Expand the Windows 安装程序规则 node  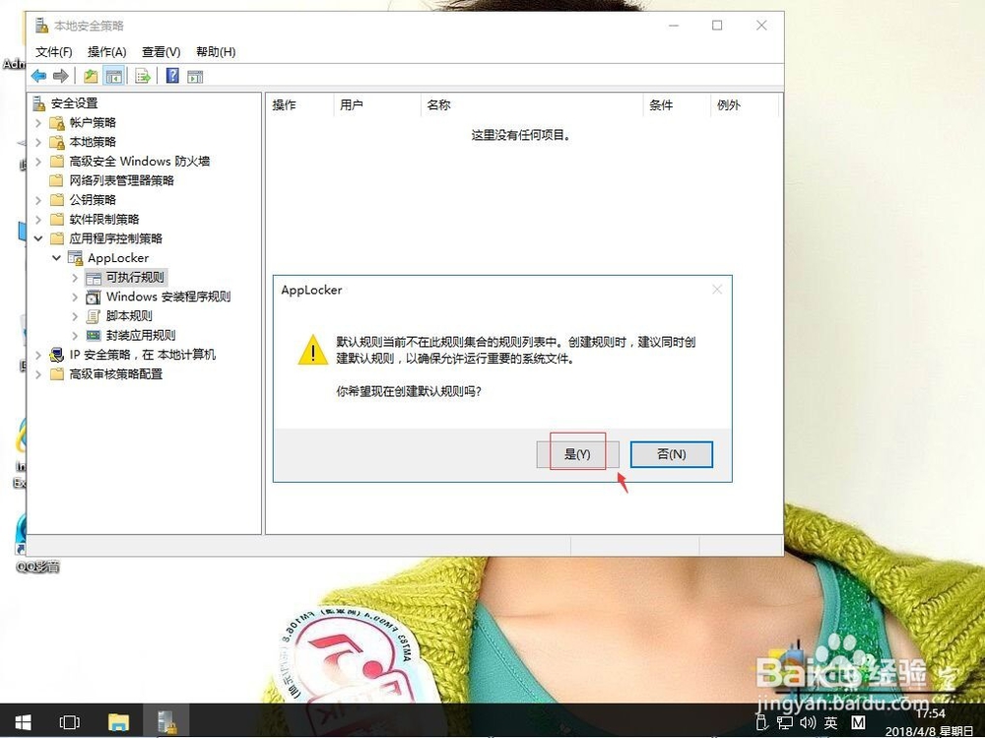75,296
